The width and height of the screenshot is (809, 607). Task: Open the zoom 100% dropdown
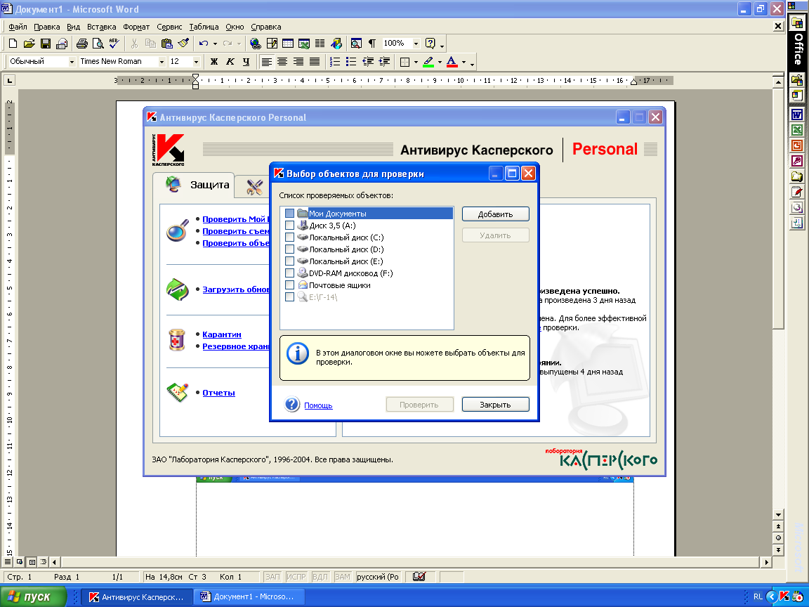click(416, 44)
